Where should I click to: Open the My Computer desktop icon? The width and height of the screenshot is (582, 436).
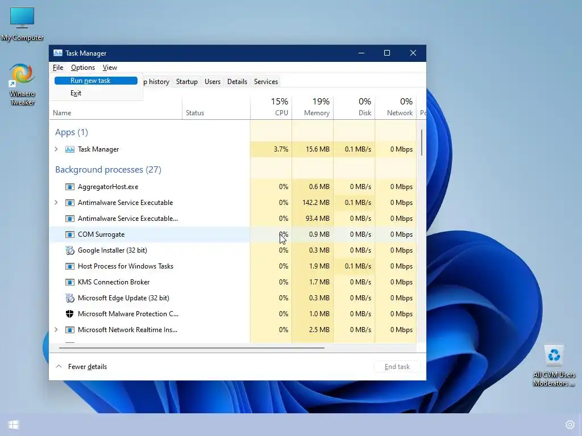pos(22,23)
